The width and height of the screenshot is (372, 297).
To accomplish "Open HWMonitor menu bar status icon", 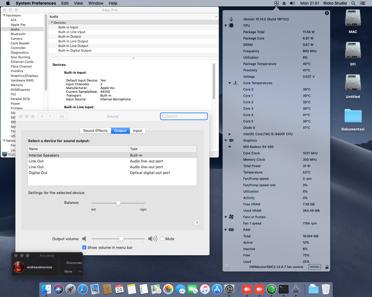I will click(x=276, y=3).
